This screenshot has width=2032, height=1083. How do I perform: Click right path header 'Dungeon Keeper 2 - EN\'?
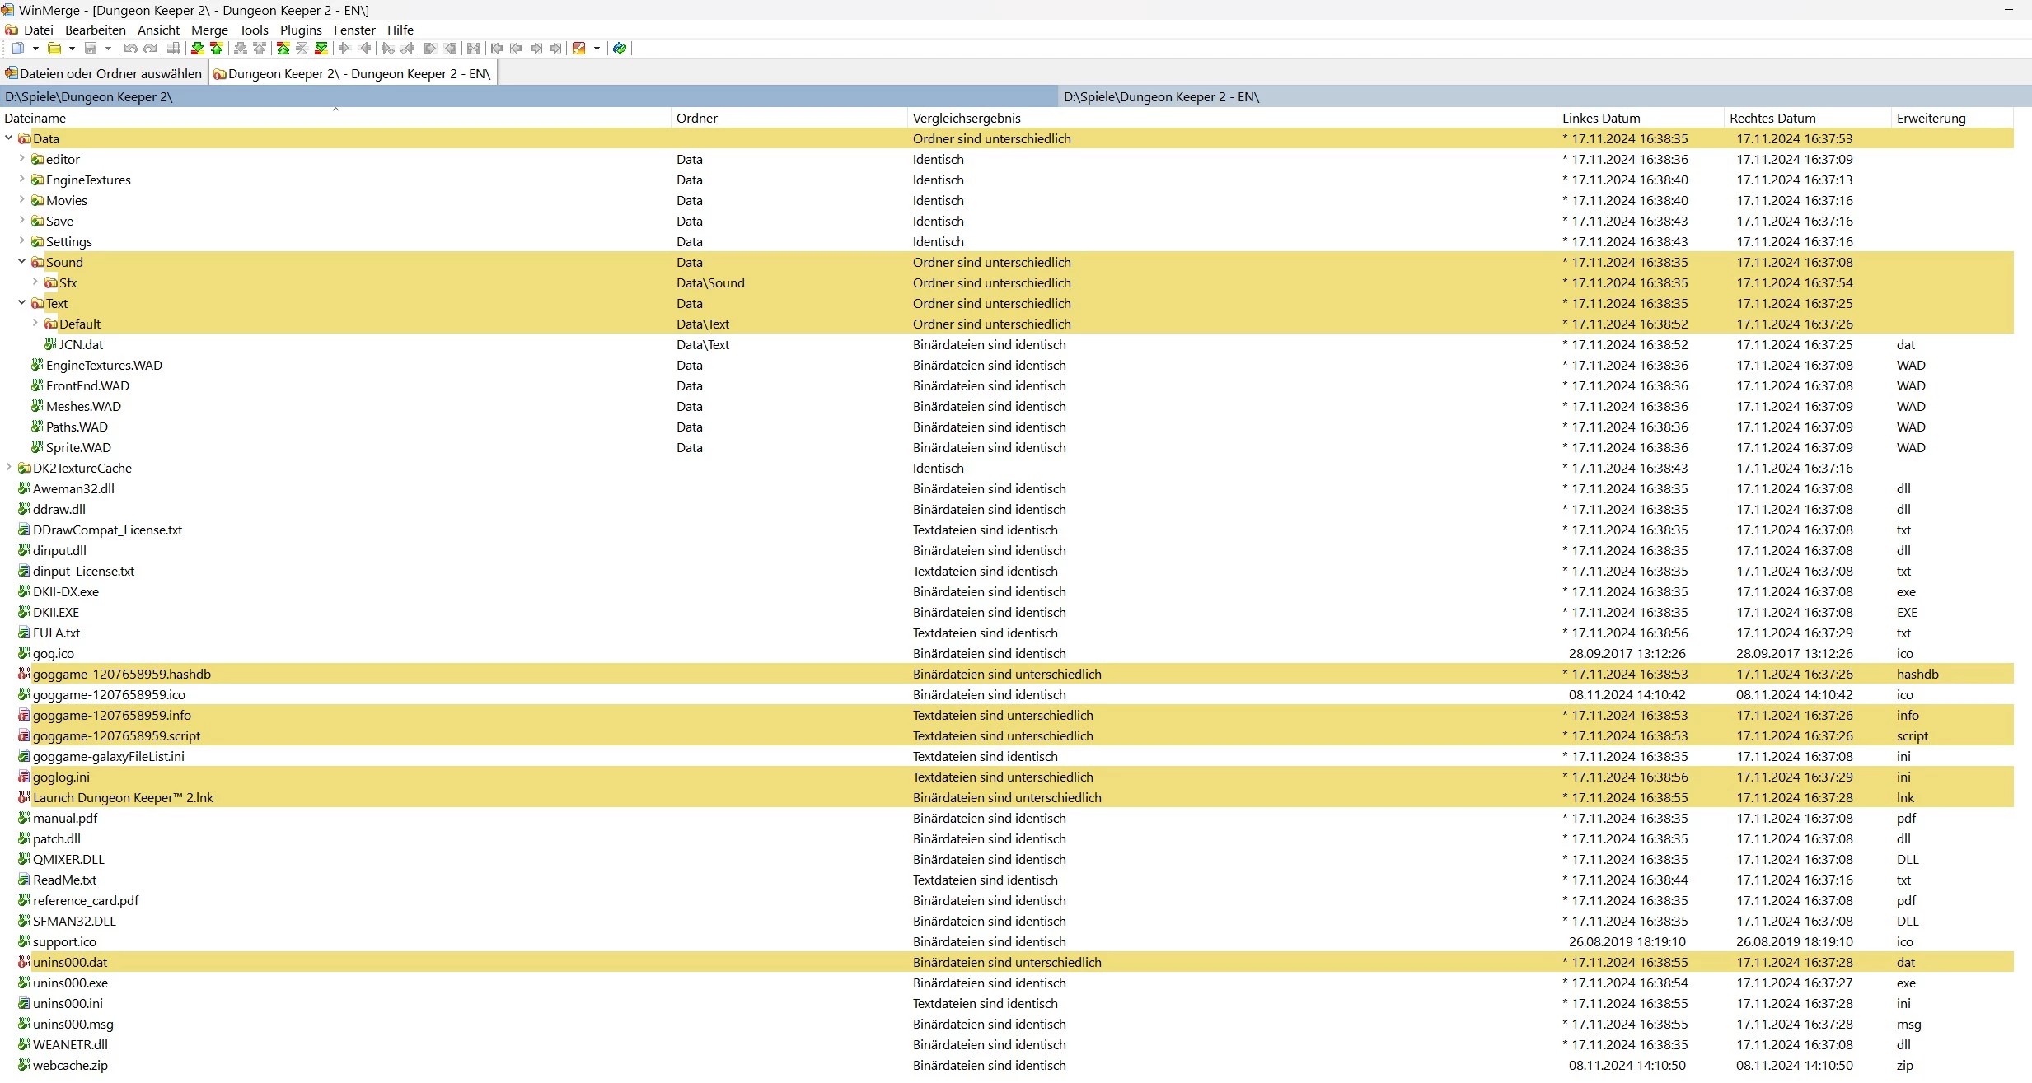pos(1544,96)
